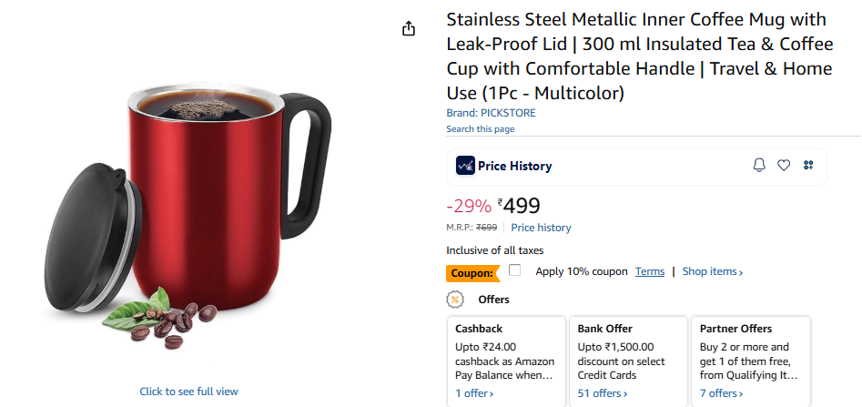
Task: Expand Cashback 1 offer link
Action: [474, 393]
